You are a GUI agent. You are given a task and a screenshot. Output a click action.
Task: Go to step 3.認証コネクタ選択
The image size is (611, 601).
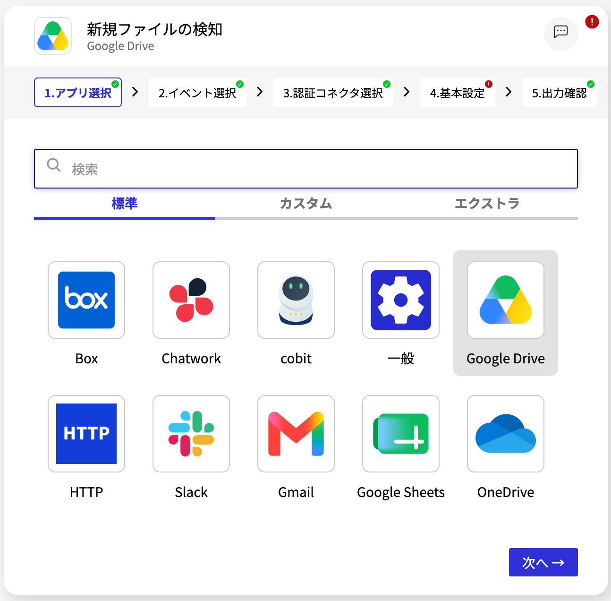pos(333,93)
